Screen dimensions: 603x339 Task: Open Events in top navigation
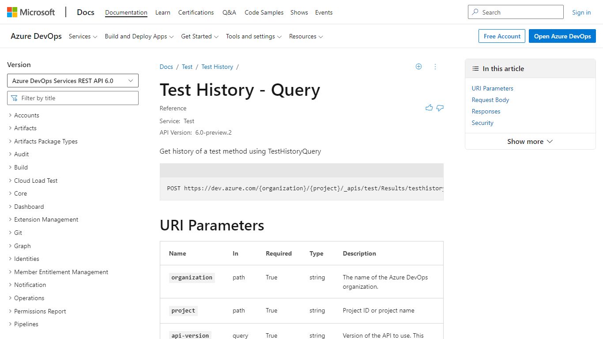[324, 12]
